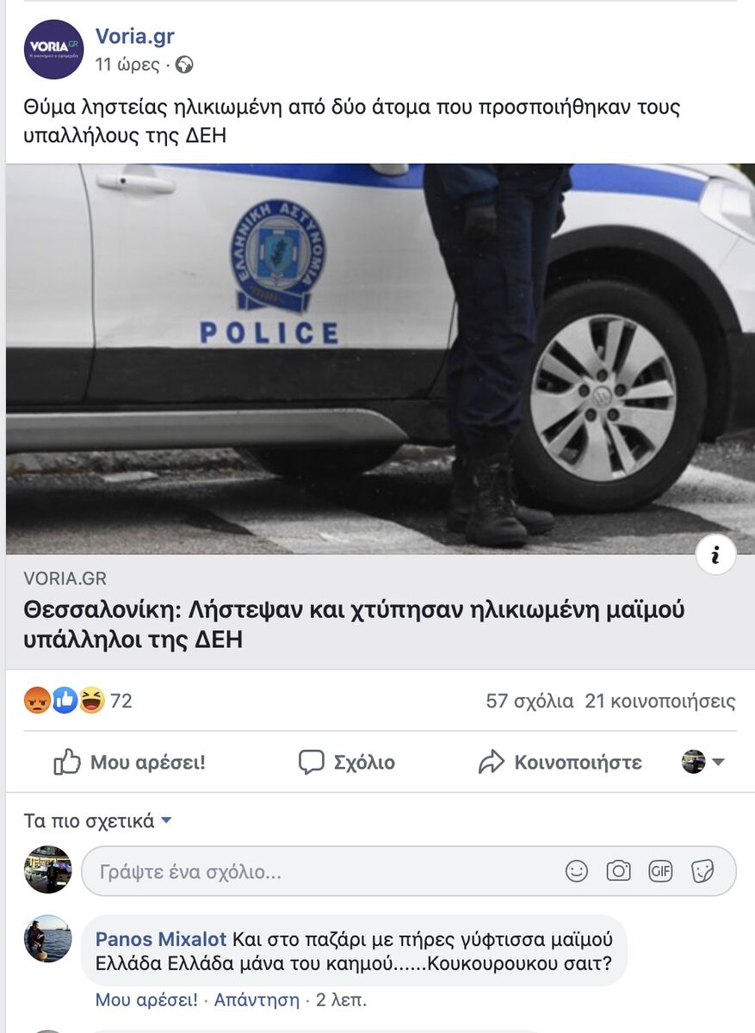Image resolution: width=755 pixels, height=1033 pixels.
Task: Open emoji picker in comment box
Action: [577, 871]
